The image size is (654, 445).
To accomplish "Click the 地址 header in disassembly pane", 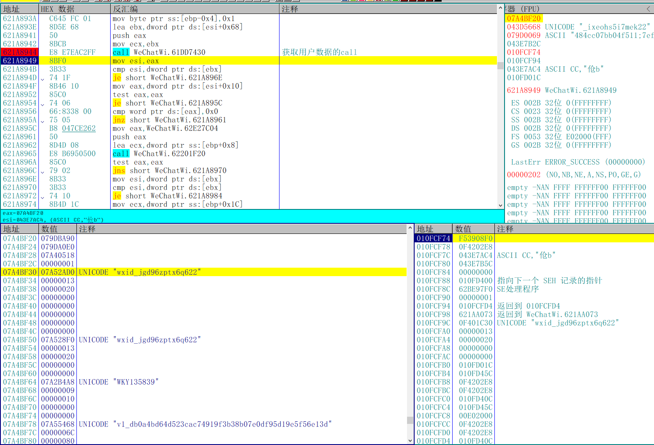I will [x=19, y=9].
